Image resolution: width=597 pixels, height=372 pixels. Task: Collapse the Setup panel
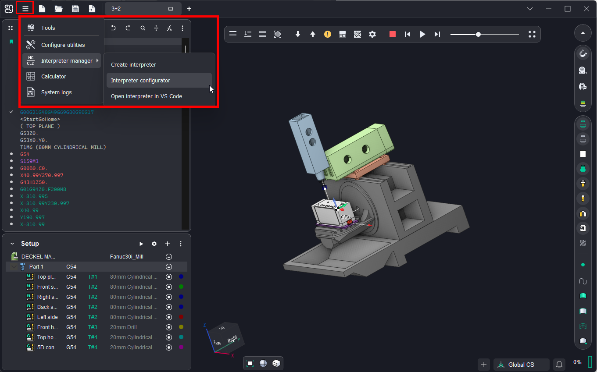[12, 244]
